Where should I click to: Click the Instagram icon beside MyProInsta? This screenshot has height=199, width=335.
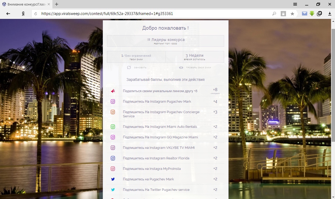click(113, 169)
